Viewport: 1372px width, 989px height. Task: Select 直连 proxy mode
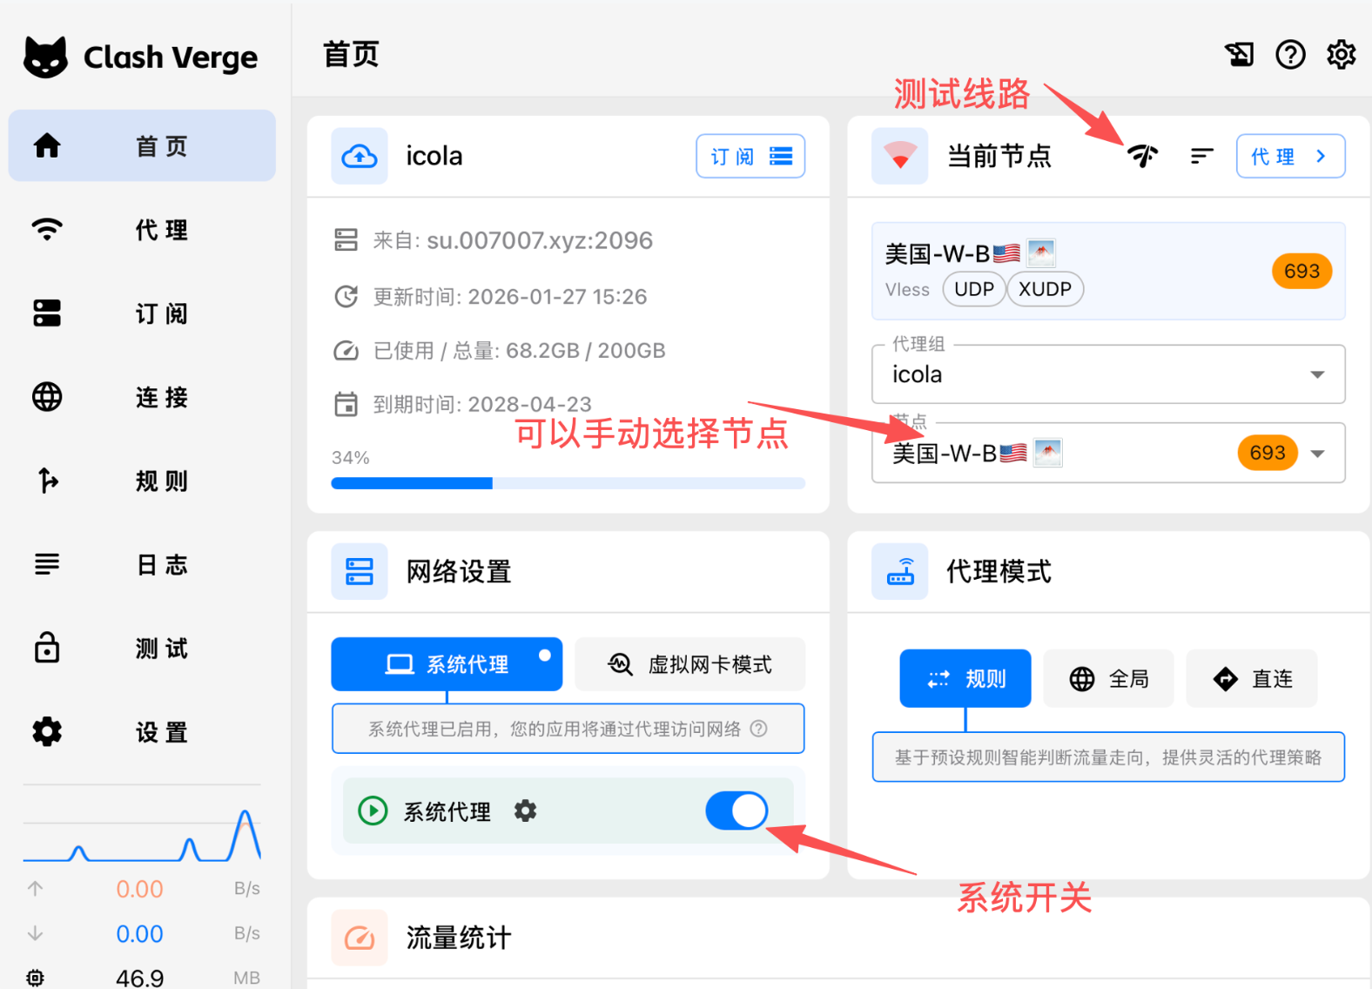(x=1252, y=679)
